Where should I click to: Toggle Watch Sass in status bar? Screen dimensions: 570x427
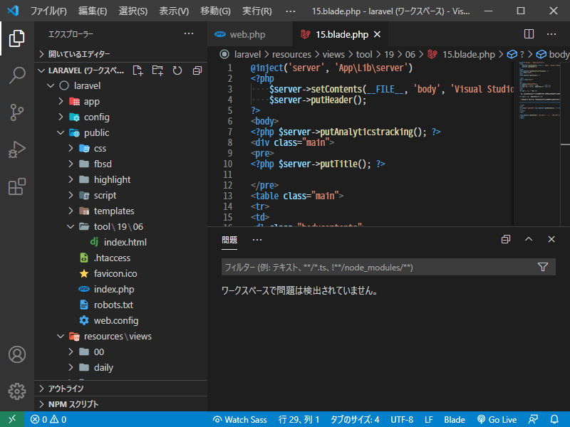[x=240, y=420]
